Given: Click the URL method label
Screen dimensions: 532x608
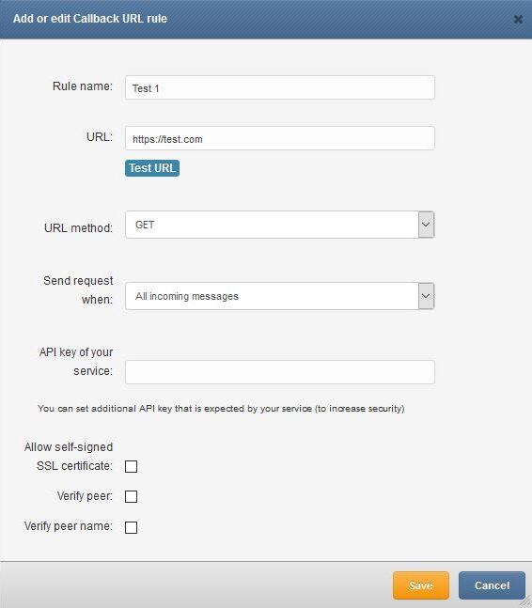Looking at the screenshot, I should pos(78,228).
